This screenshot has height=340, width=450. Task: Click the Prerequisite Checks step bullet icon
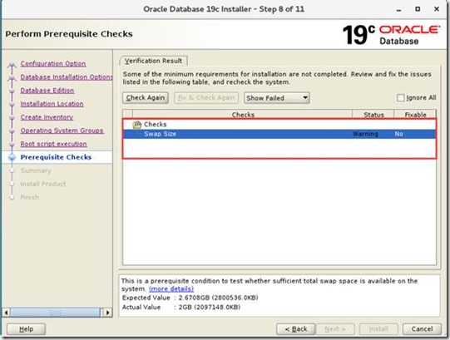click(x=12, y=157)
